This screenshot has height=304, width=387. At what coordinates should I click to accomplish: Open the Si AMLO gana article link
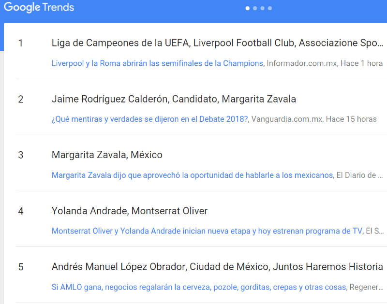pyautogui.click(x=198, y=287)
